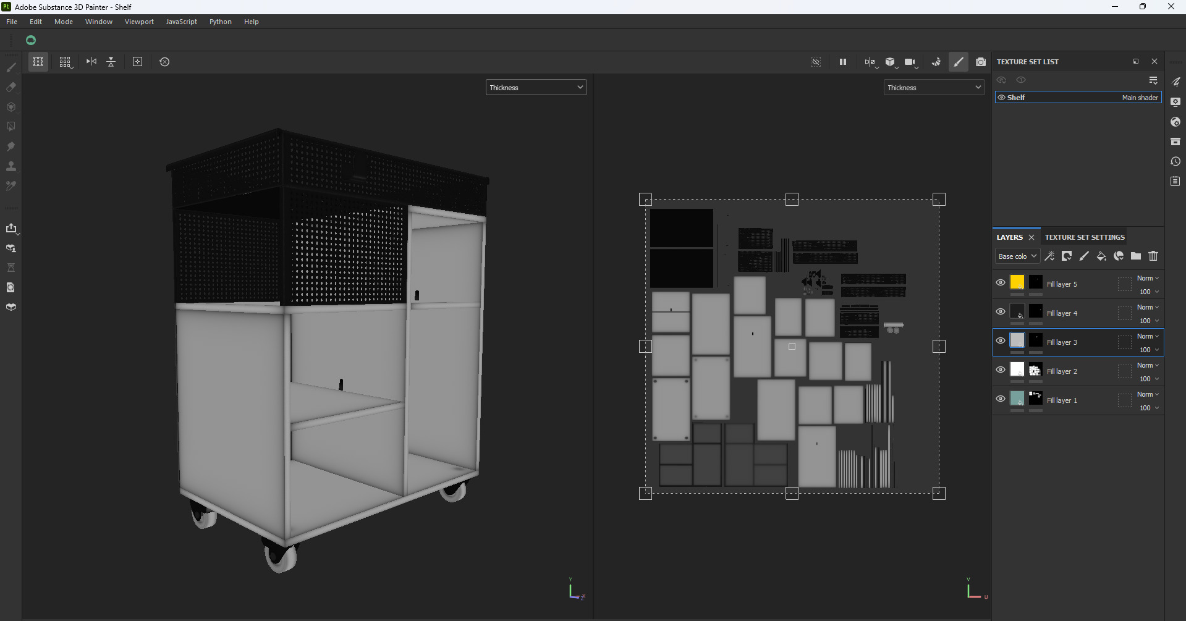Image resolution: width=1186 pixels, height=621 pixels.
Task: Hide Fill layer 2 with eye icon
Action: [1001, 370]
